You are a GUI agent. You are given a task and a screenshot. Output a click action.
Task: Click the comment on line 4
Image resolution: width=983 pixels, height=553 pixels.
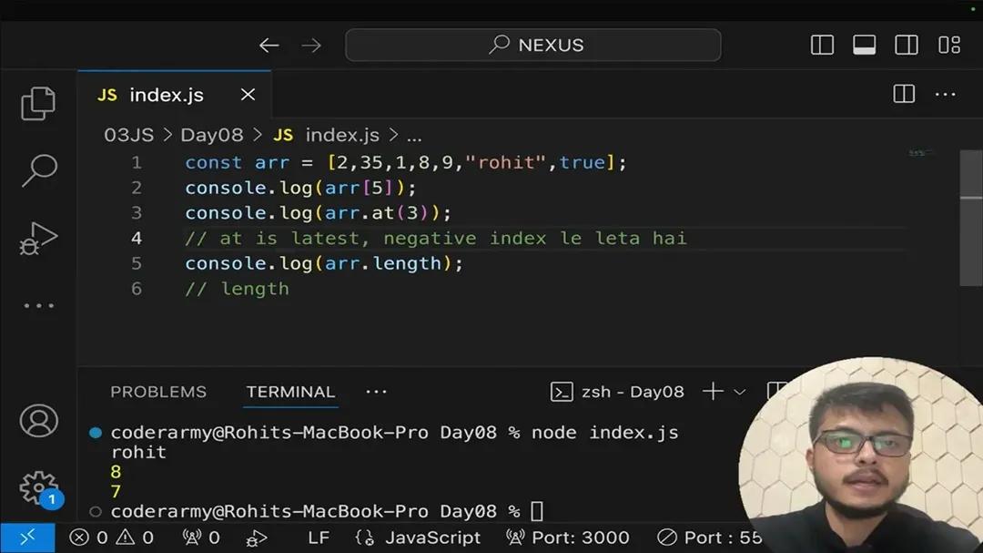[436, 239]
